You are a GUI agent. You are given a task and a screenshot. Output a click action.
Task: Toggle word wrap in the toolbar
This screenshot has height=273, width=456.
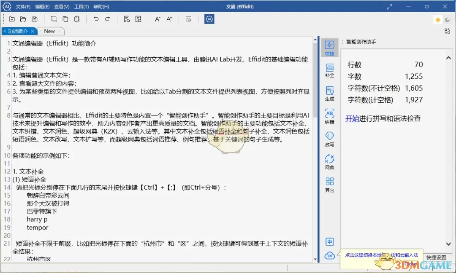pos(188,19)
